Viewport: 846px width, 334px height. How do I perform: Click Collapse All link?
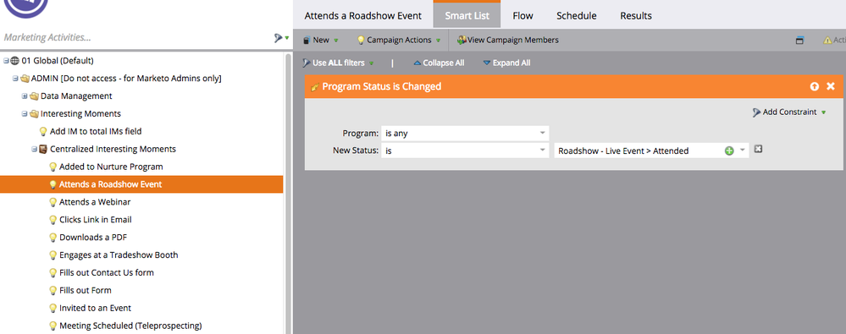pos(439,63)
